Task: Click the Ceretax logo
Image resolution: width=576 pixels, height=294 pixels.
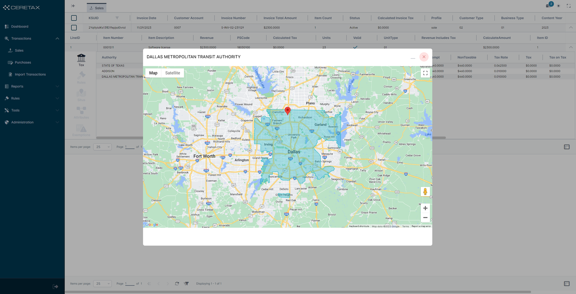Action: (22, 8)
